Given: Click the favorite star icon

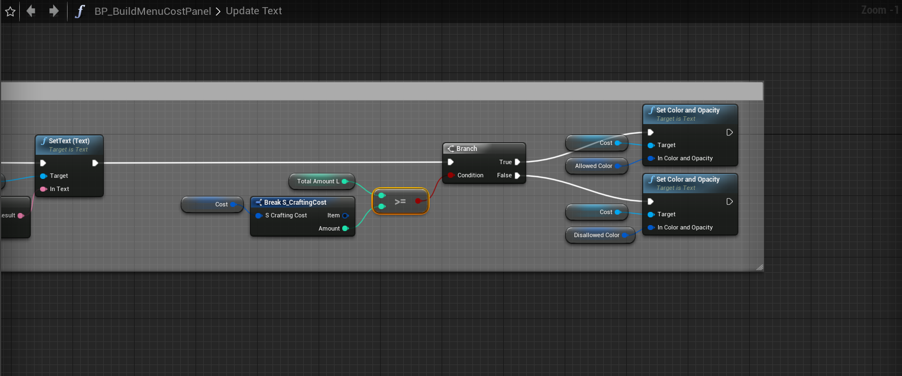Looking at the screenshot, I should tap(10, 11).
